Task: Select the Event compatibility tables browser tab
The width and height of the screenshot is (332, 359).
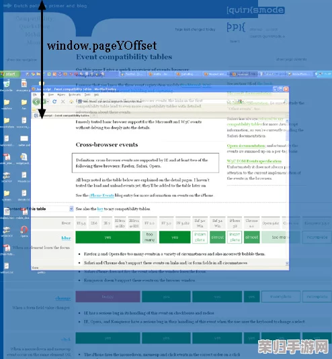Action: tap(62, 115)
